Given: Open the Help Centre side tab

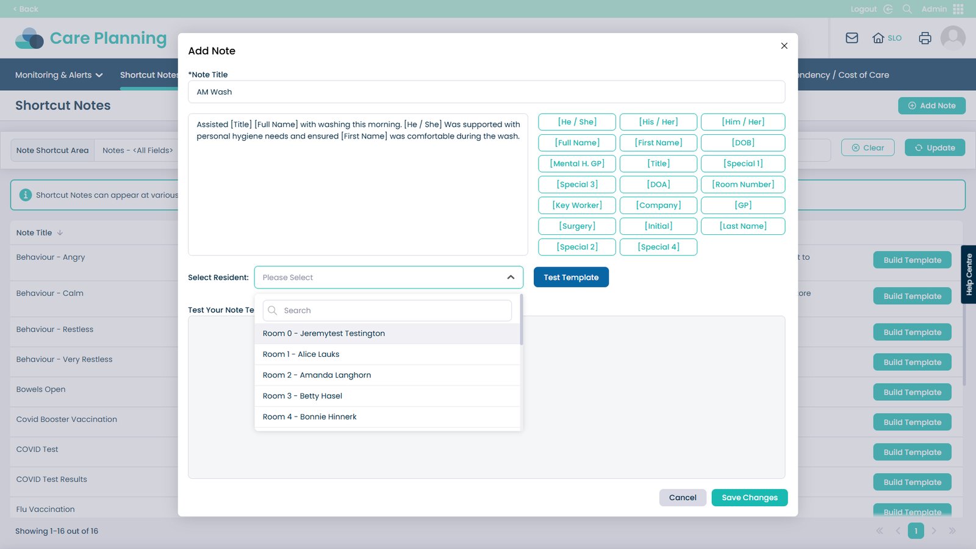Looking at the screenshot, I should (969, 274).
